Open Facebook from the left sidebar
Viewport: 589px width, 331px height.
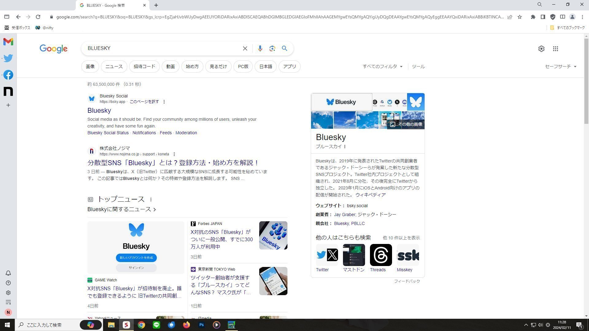(x=8, y=74)
